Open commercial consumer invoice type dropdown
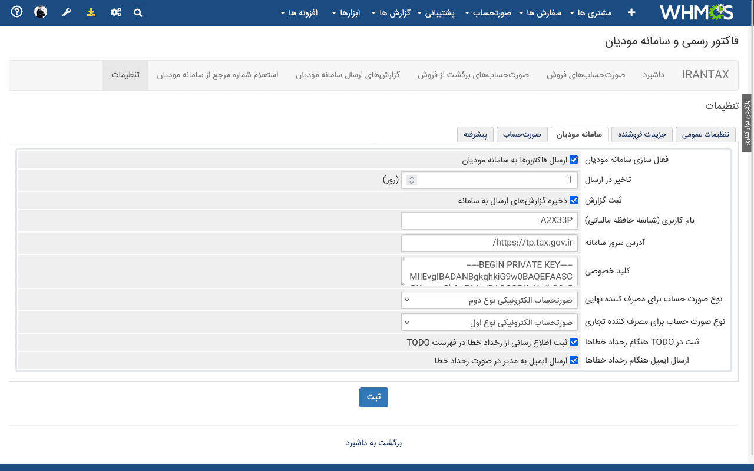This screenshot has width=754, height=471. 490,322
